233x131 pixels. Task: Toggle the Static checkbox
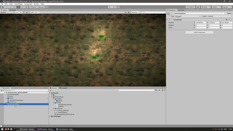tap(226, 13)
